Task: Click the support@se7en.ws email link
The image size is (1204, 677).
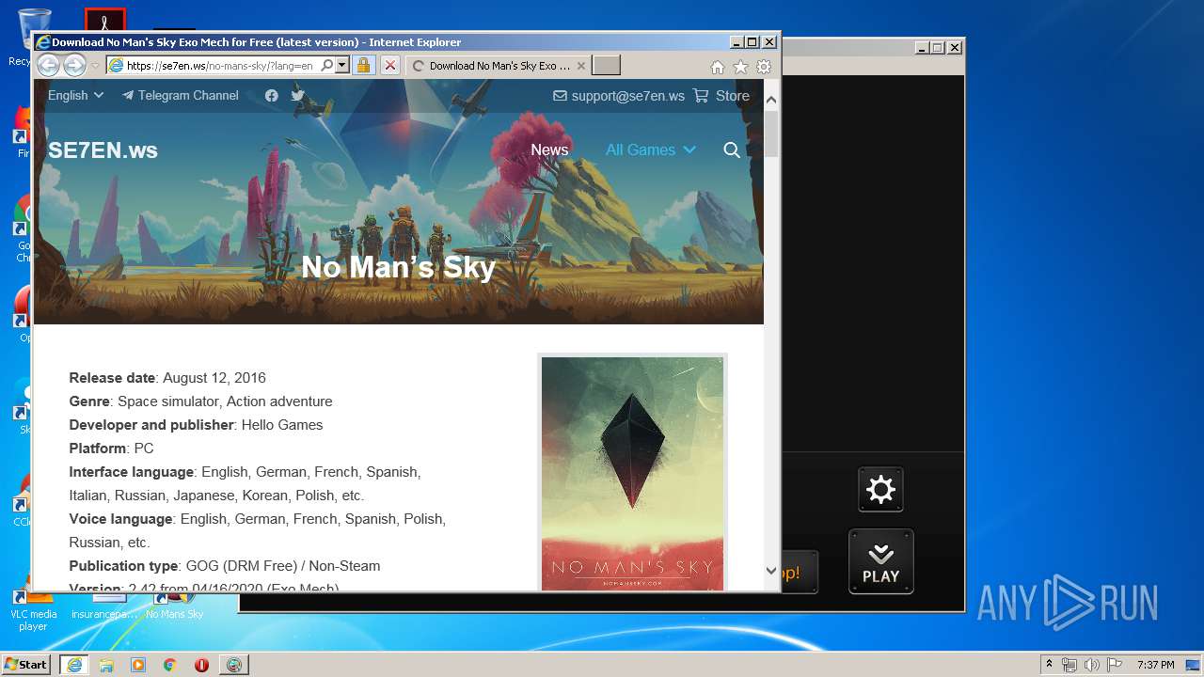Action: (619, 96)
